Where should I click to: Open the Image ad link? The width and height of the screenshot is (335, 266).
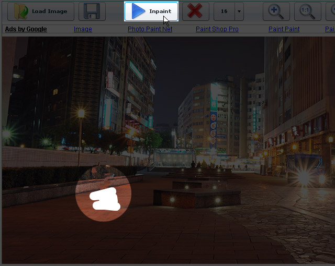tap(83, 29)
